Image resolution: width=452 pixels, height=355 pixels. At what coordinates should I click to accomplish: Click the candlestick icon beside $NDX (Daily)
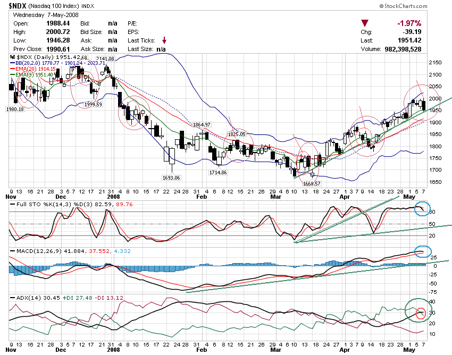[x=12, y=57]
